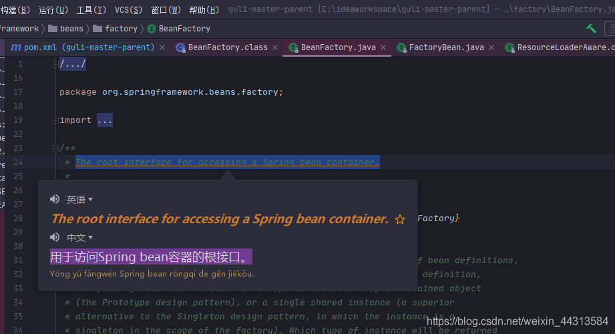Collapse the Javadoc comment at line 23
Viewport: 615px width, 334px height.
pos(55,148)
